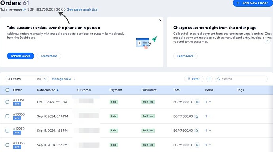The width and height of the screenshot is (273, 152).
Task: Open invoice icon for order #10061
Action: [x=197, y=102]
